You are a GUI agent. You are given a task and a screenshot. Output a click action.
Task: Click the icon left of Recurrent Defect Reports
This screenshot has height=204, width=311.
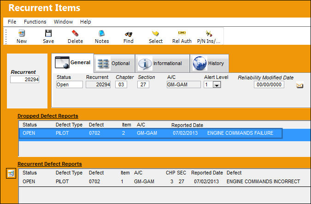(11, 173)
